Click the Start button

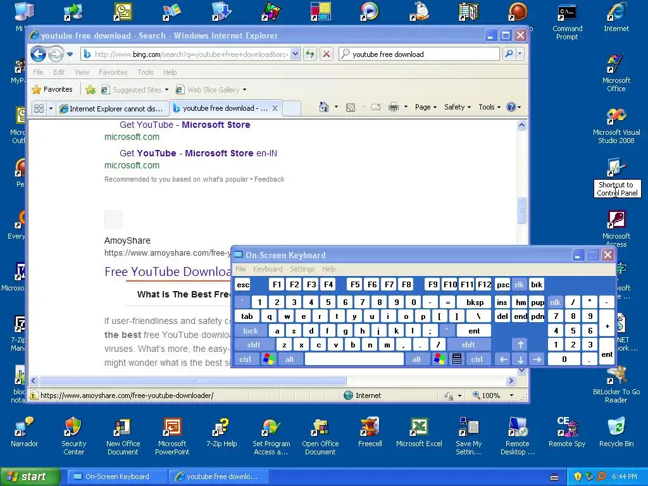coord(29,477)
